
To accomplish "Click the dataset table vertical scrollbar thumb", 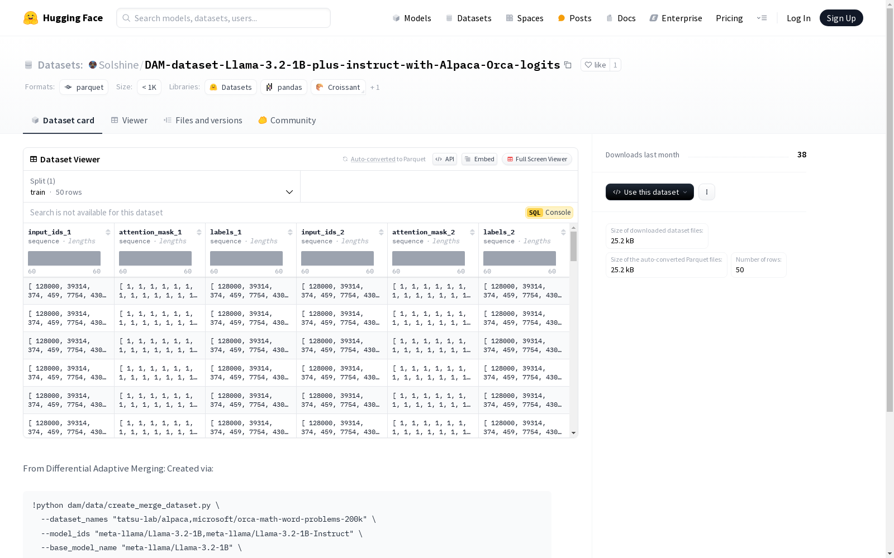I will point(573,246).
